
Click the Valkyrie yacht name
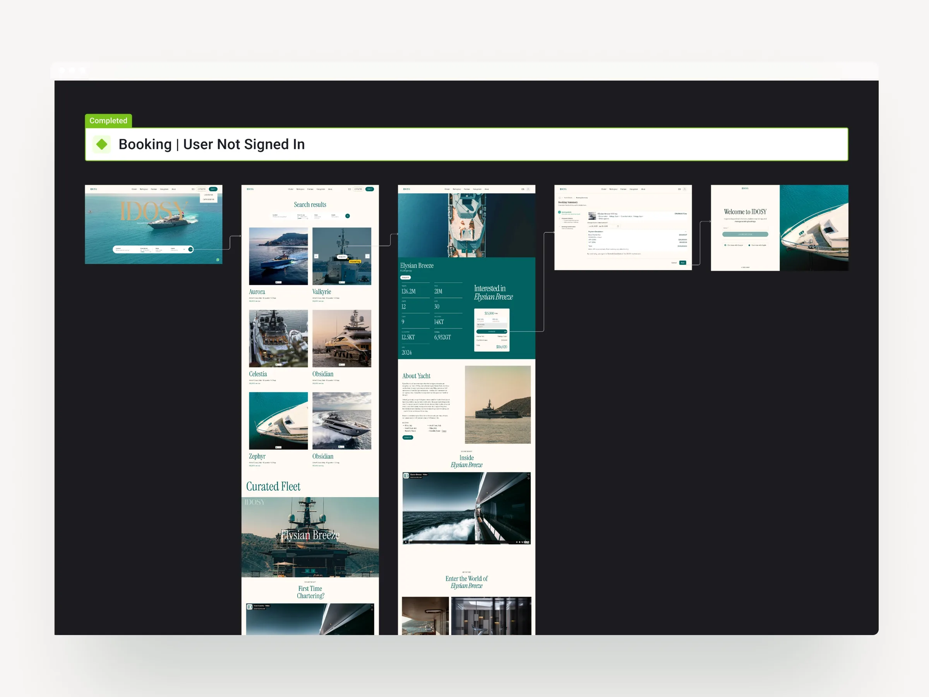point(322,292)
